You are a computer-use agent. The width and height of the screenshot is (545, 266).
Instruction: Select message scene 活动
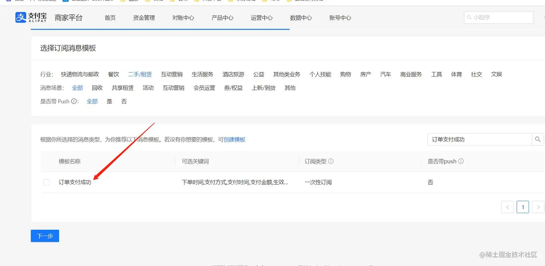coord(148,88)
